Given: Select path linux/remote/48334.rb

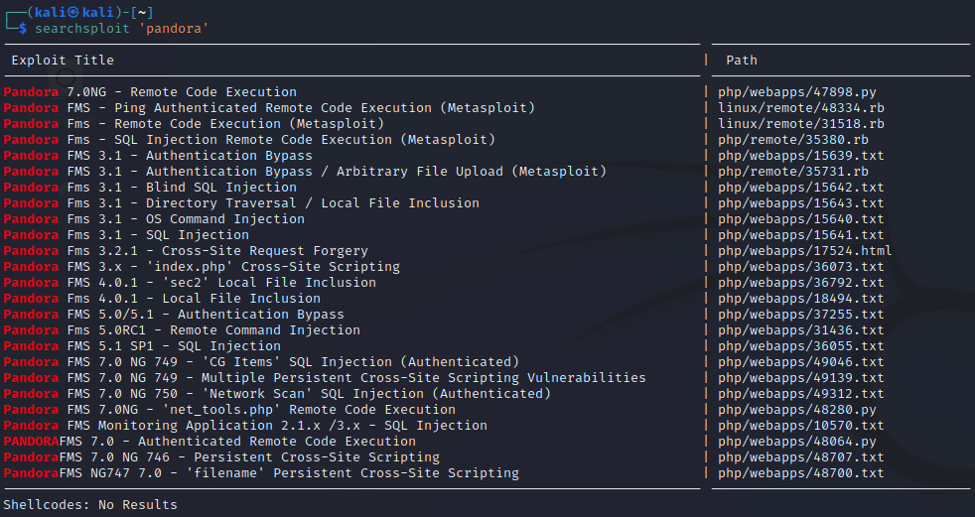Looking at the screenshot, I should 801,108.
